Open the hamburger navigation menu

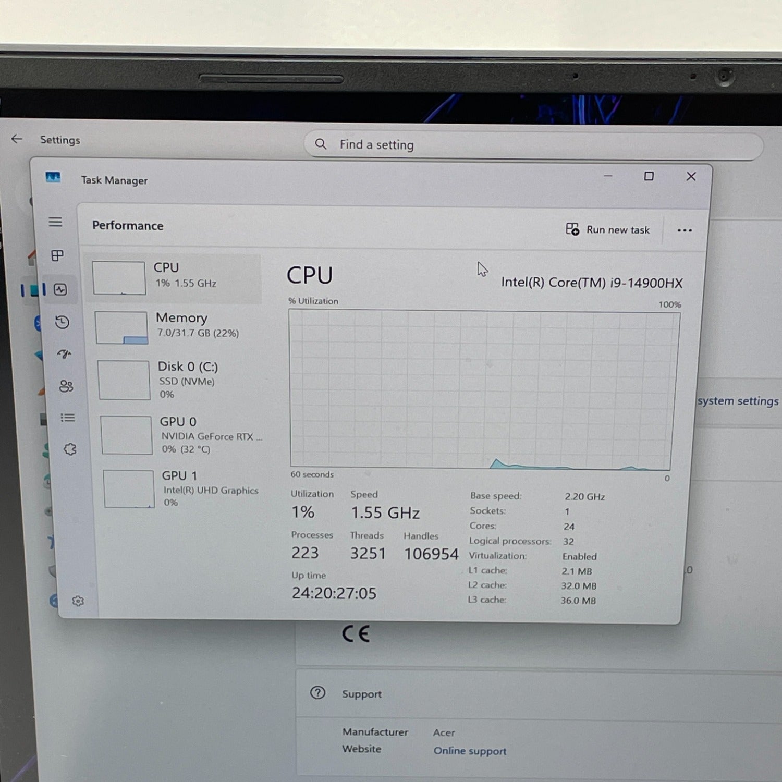[x=55, y=222]
